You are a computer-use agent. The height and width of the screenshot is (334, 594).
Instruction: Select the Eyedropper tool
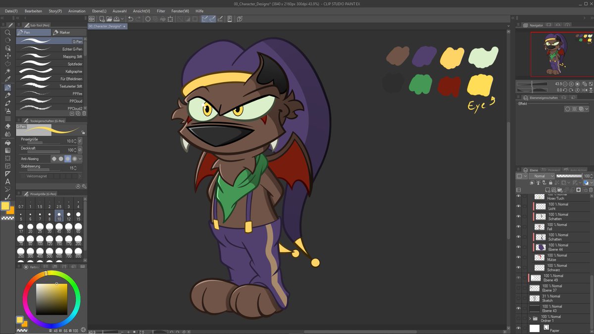[7, 79]
